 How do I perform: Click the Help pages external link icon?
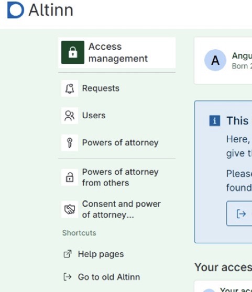pyautogui.click(x=67, y=254)
